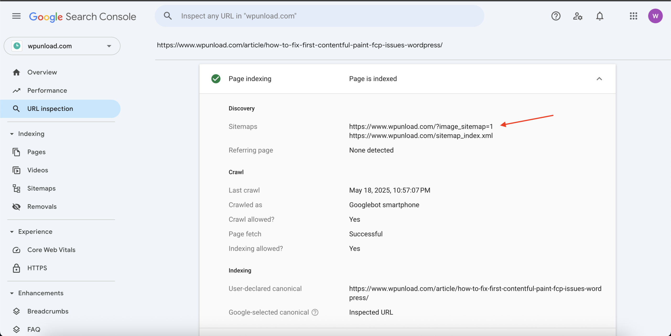Image resolution: width=671 pixels, height=336 pixels.
Task: Click the Page indexing header title
Action: coord(250,79)
